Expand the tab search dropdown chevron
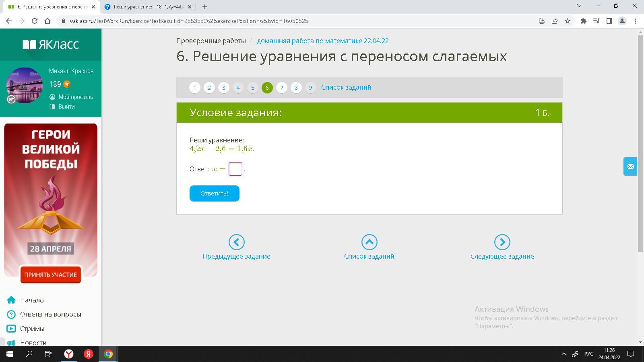 coord(579,6)
